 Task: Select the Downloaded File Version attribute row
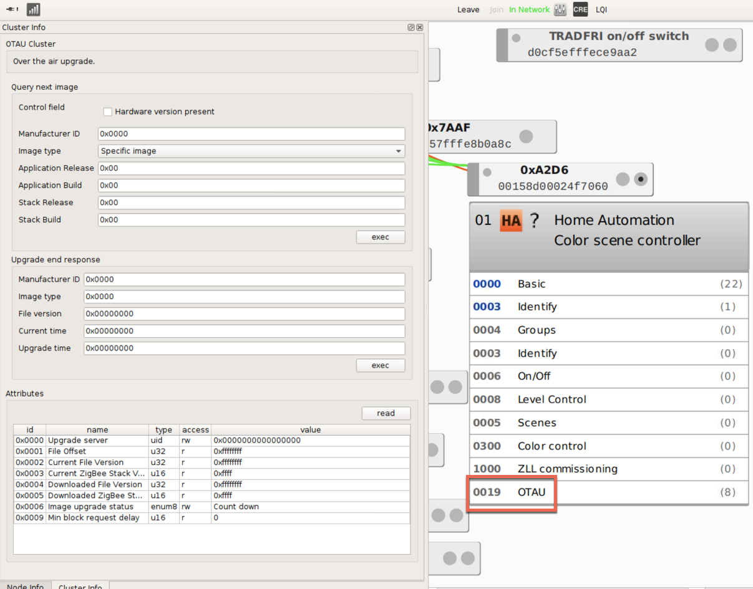tap(211, 484)
